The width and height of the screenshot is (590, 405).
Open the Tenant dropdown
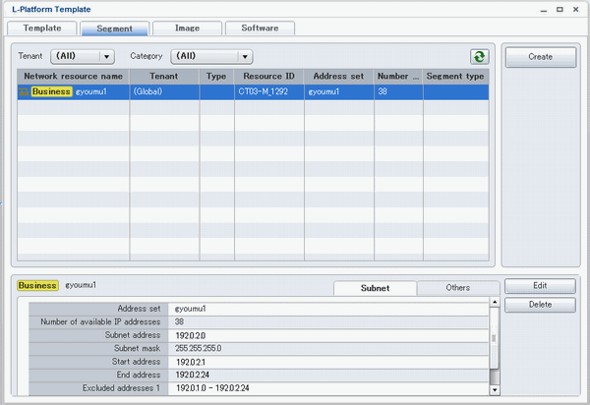pyautogui.click(x=82, y=57)
